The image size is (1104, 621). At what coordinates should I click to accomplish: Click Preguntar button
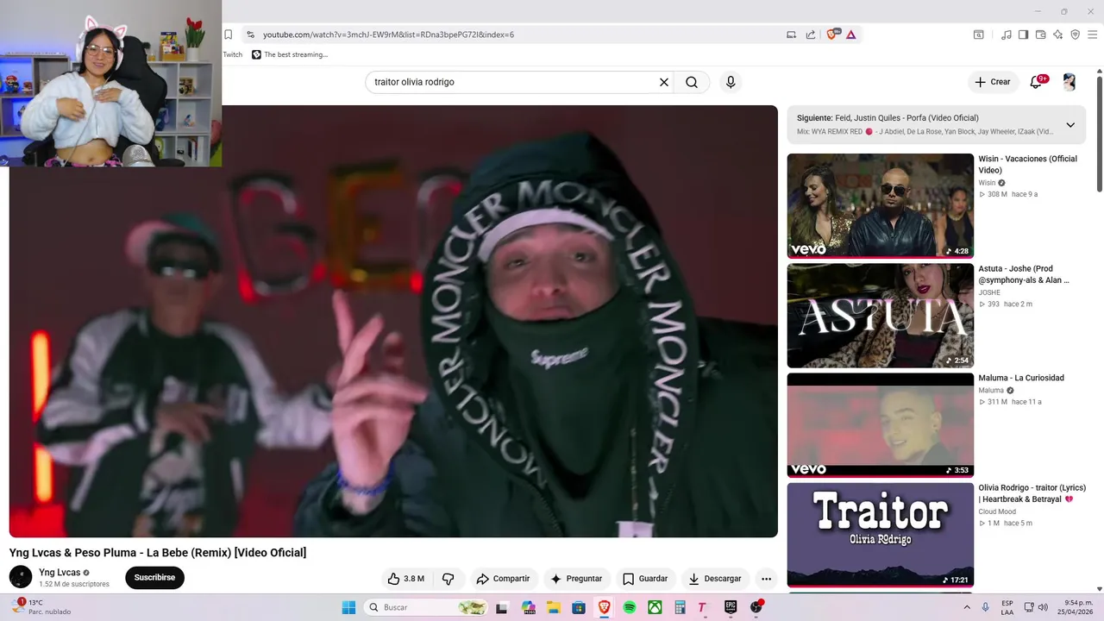576,579
